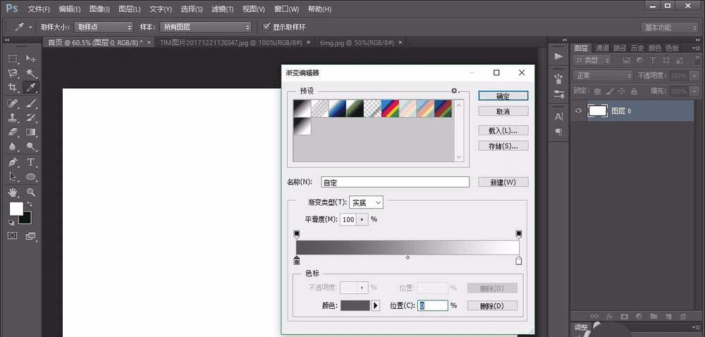Toggle pixel layer filter
Image resolution: width=705 pixels, height=337 pixels.
tap(626, 60)
